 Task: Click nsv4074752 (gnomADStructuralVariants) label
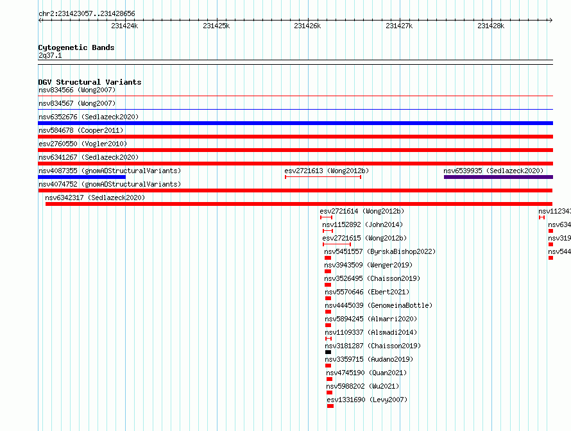click(x=110, y=184)
